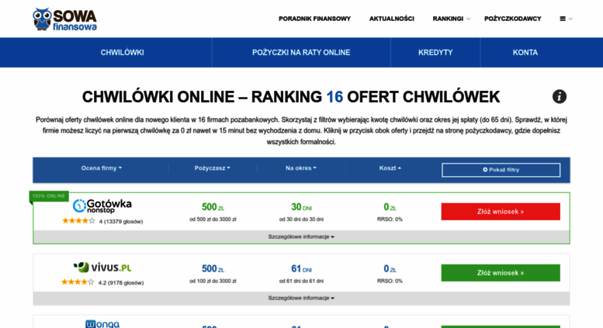Click green Złóż wniosek for Vivus

pyautogui.click(x=501, y=273)
